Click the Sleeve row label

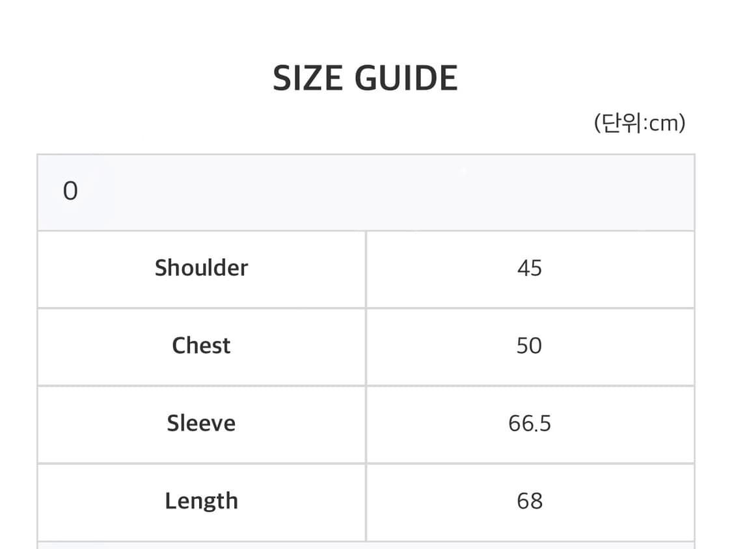(201, 423)
